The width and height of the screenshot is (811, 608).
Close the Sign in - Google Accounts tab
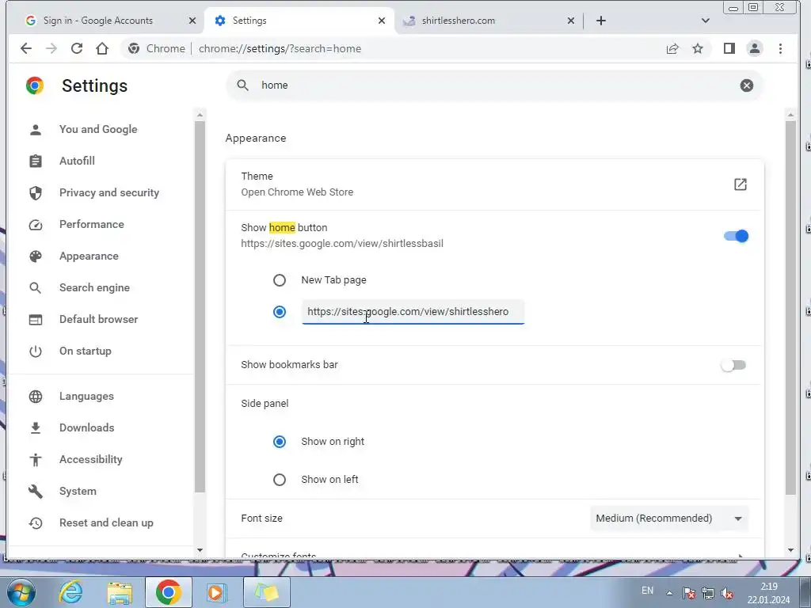click(192, 21)
